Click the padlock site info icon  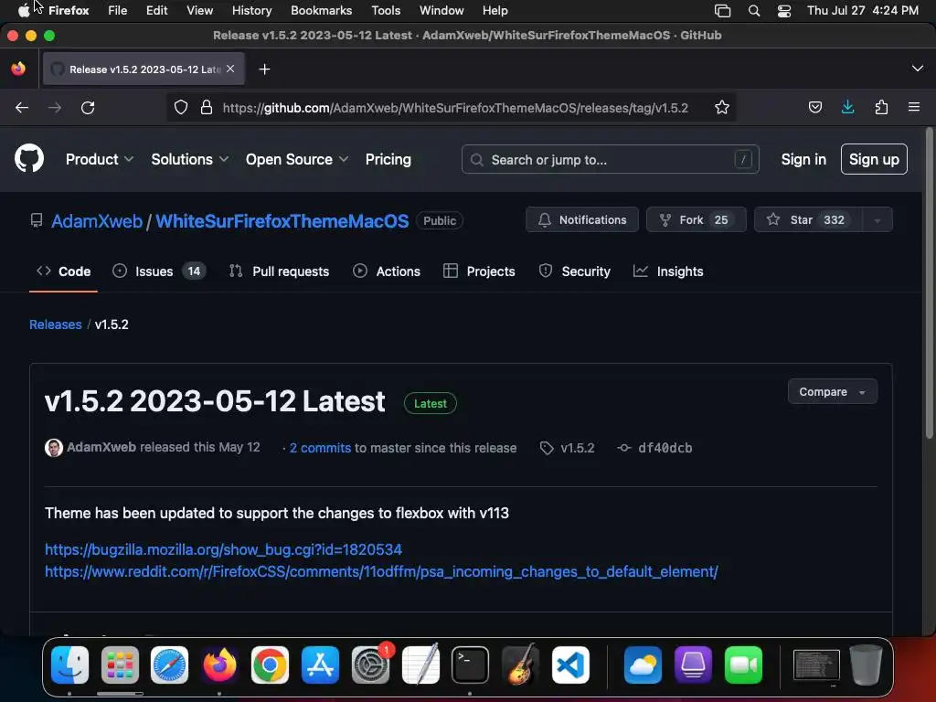[207, 108]
